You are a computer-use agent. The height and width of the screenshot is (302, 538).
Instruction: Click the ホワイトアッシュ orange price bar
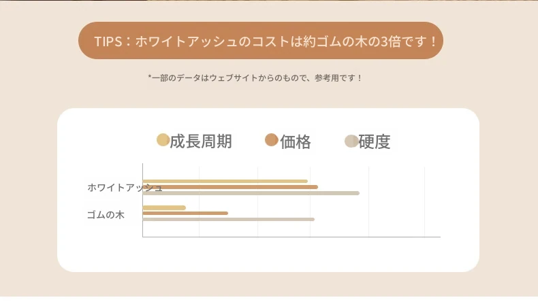pos(230,187)
